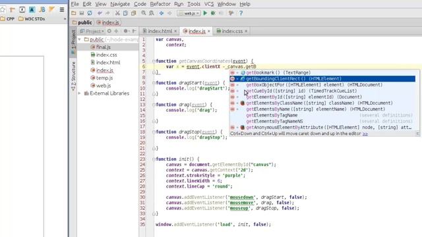
Task: Close the index.js editor tab
Action: [x=209, y=31]
